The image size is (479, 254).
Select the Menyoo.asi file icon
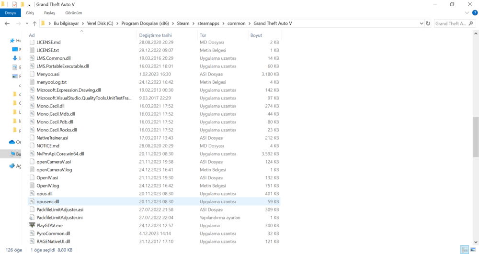tap(32, 74)
